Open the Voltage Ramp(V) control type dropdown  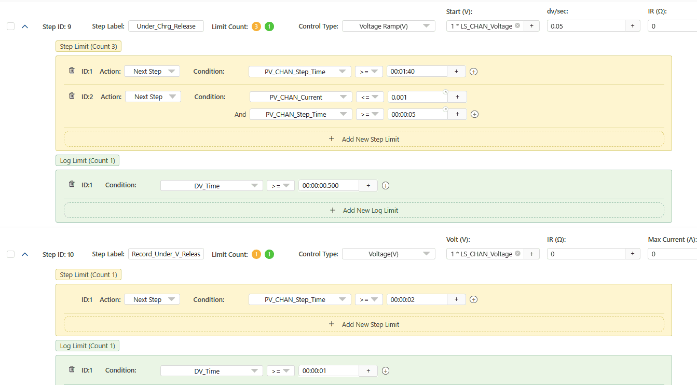[x=388, y=25]
